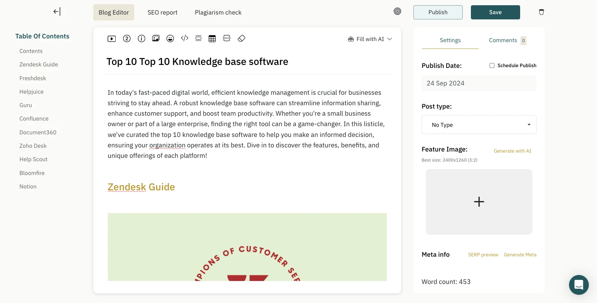Open the SEO report tab
The height and width of the screenshot is (303, 597).
[162, 12]
